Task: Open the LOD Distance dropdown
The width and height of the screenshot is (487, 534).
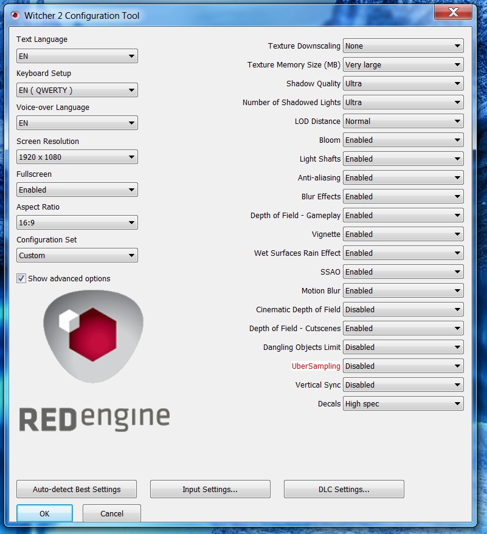Action: click(403, 122)
